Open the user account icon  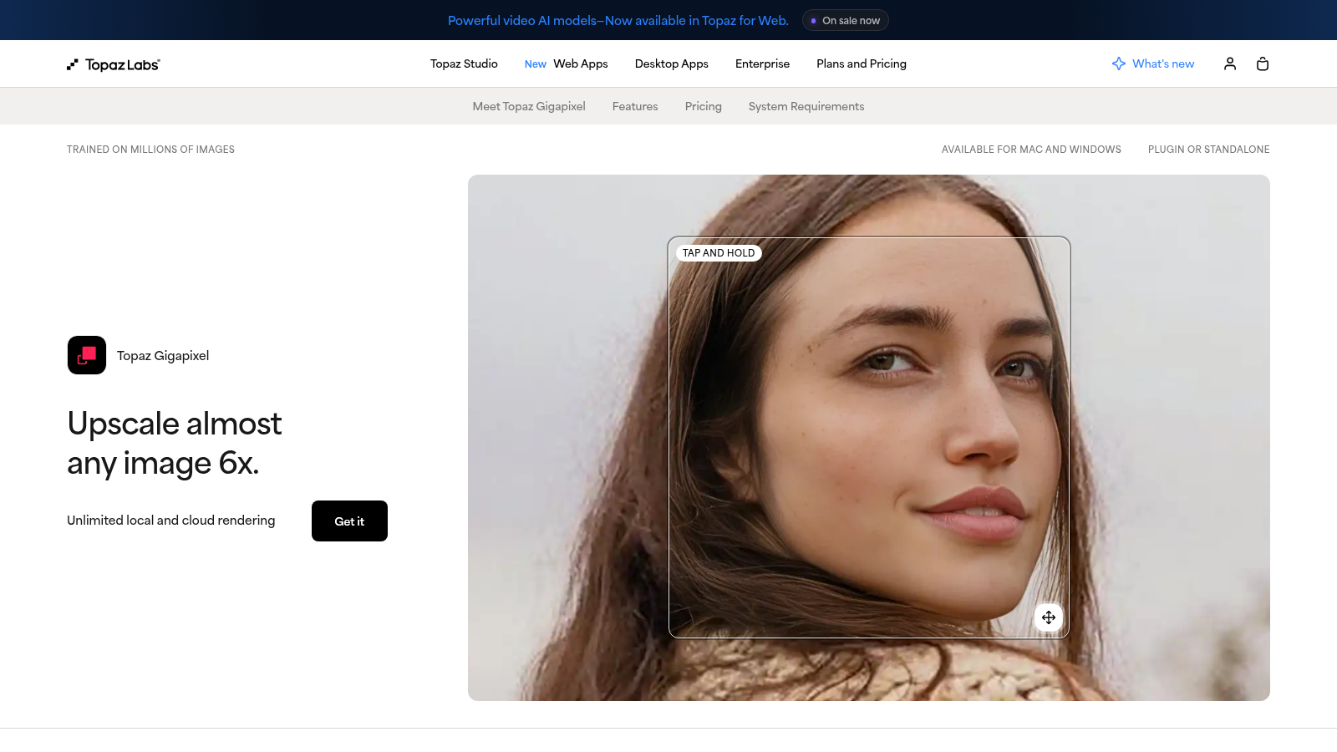click(x=1230, y=64)
